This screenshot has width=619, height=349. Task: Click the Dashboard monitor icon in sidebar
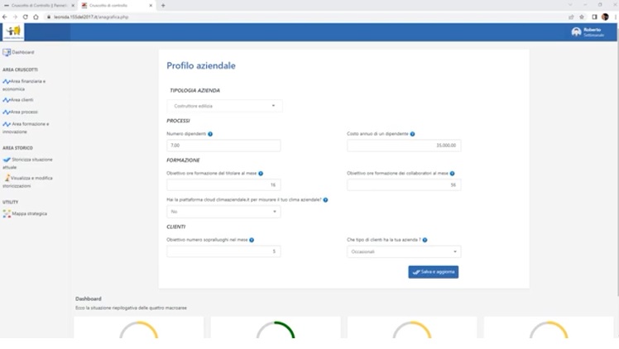[7, 52]
